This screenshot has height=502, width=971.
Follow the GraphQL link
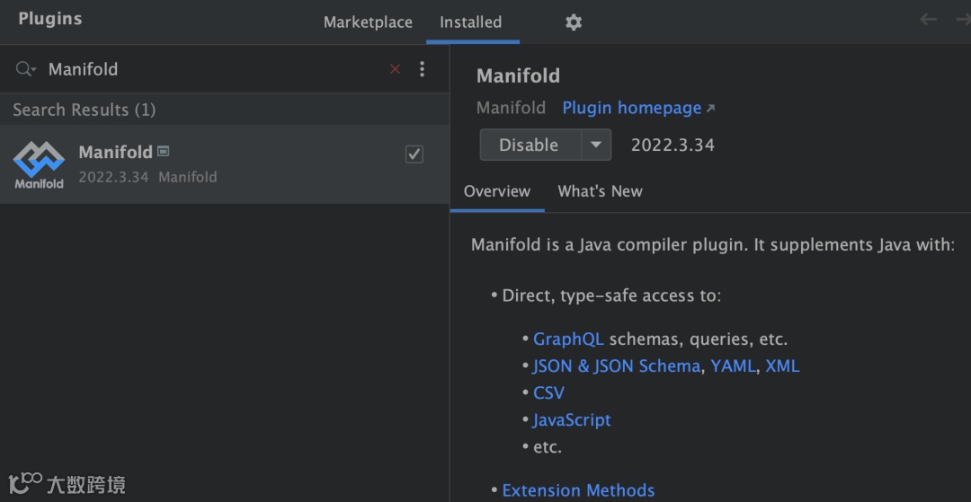pos(568,339)
